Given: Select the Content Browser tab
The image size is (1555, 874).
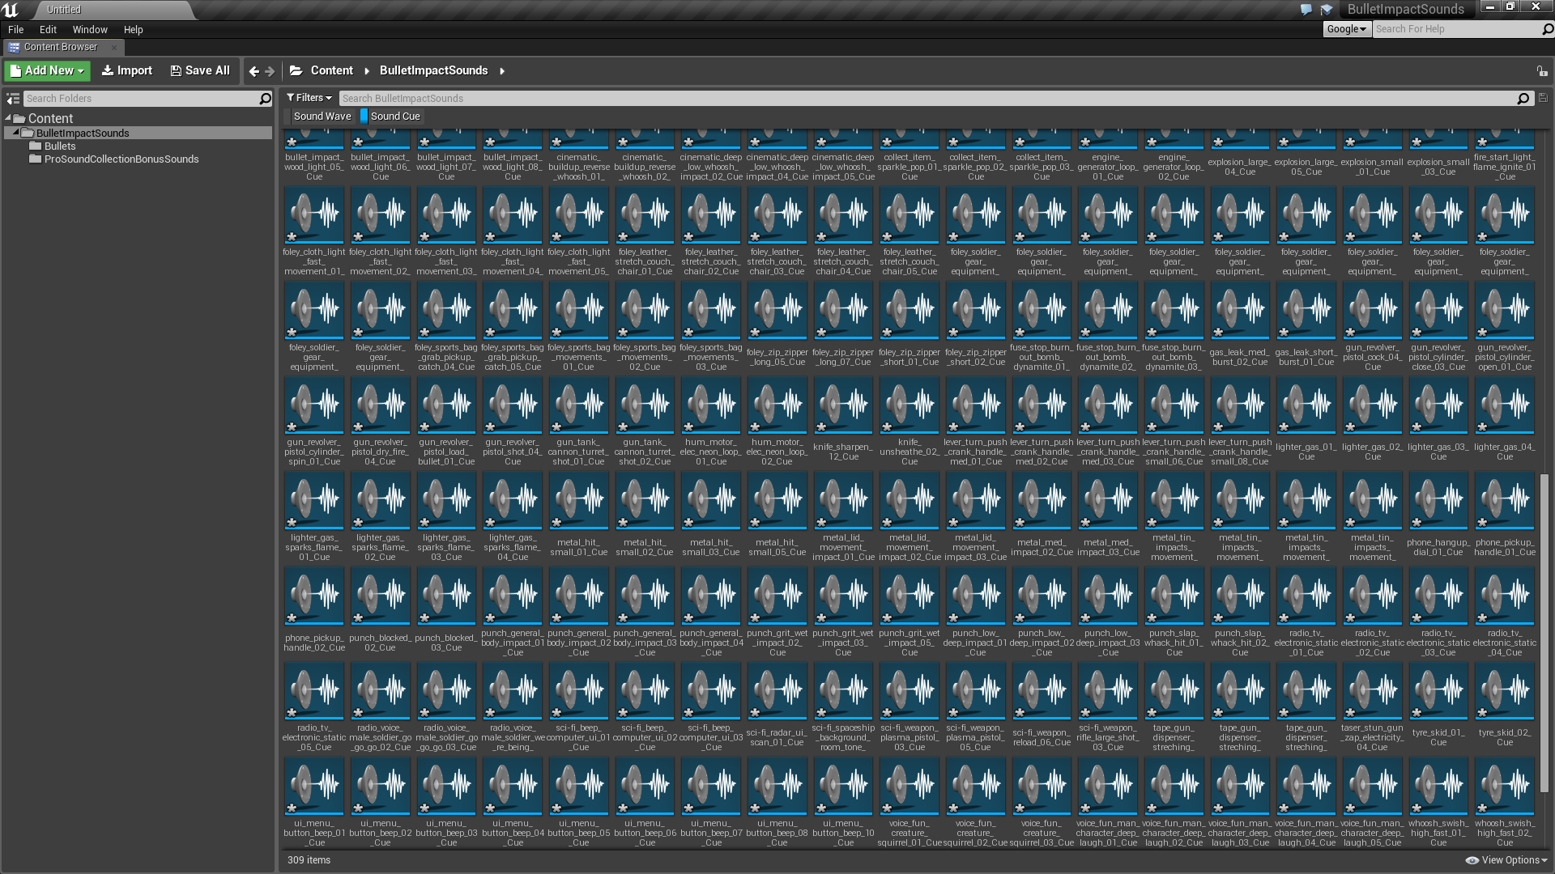Looking at the screenshot, I should (61, 48).
